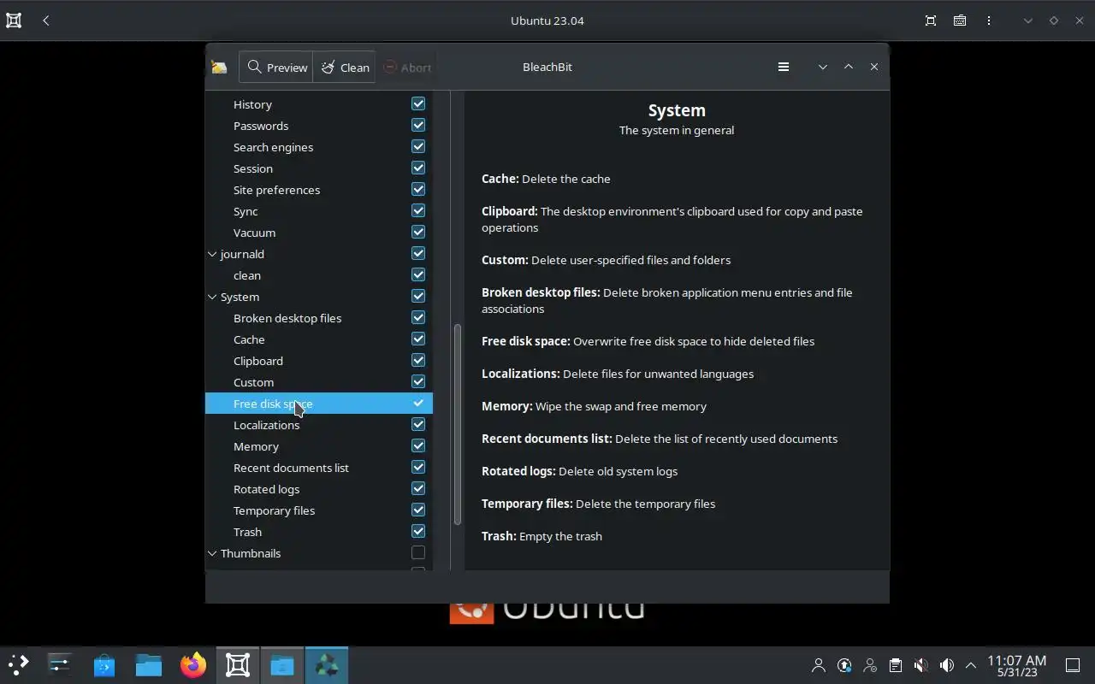Toggle the Session checkbox
This screenshot has height=684, width=1095.
click(418, 168)
